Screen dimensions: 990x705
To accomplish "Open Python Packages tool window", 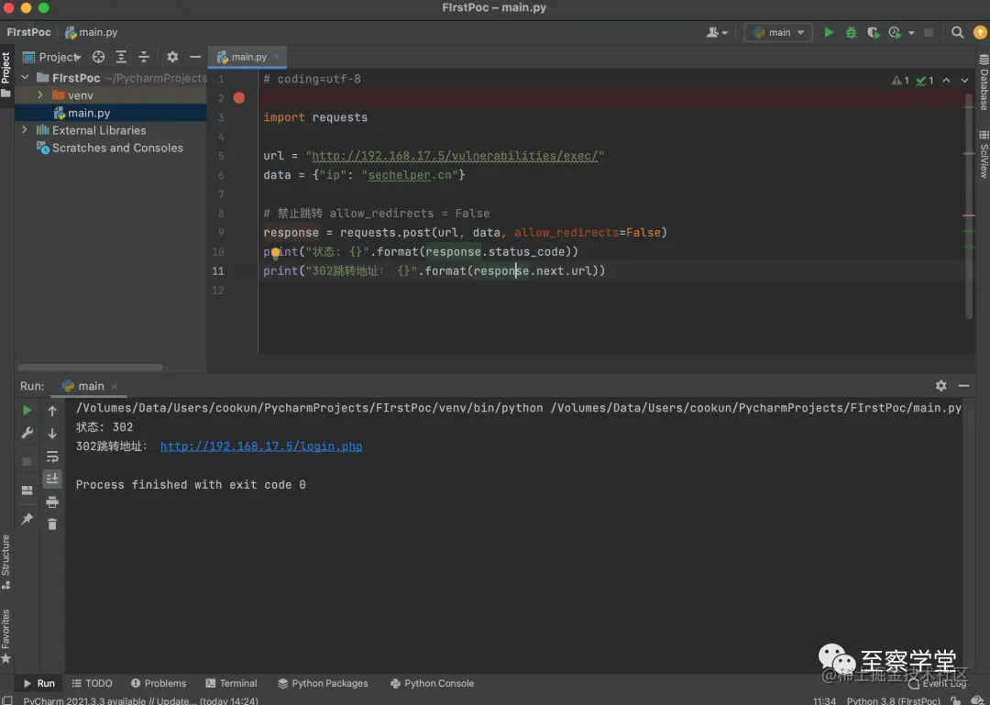I will point(323,683).
